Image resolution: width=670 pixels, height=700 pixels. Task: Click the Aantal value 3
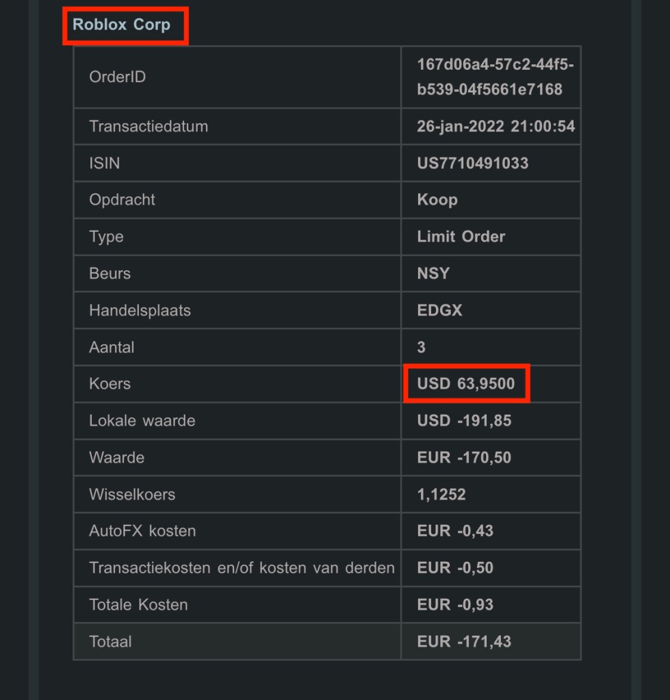point(421,348)
